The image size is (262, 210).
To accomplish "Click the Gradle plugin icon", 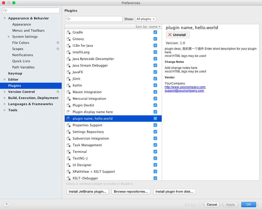I will 69,32.
